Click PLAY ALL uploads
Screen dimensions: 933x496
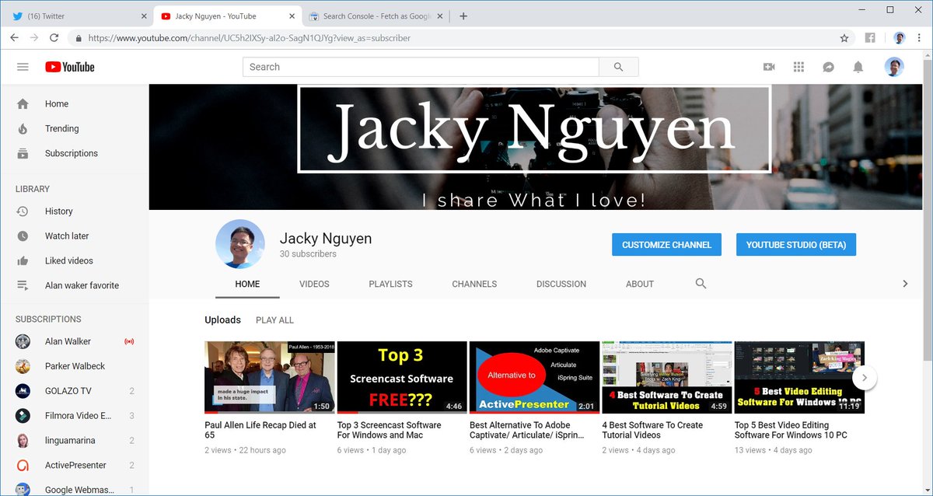point(274,320)
